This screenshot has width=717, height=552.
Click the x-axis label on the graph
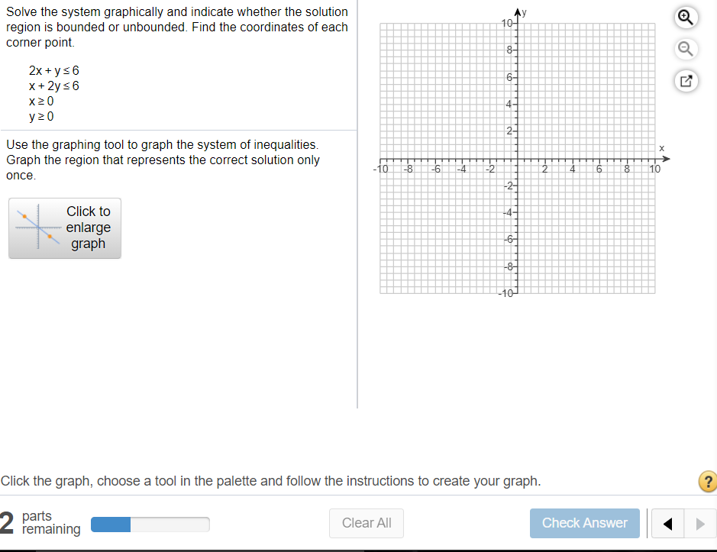pos(660,148)
